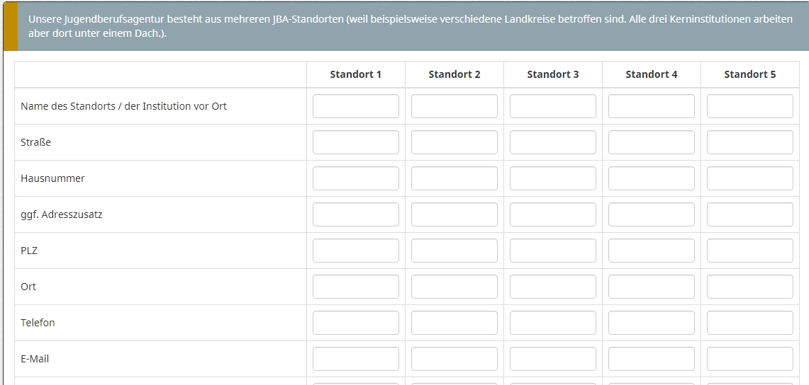The height and width of the screenshot is (385, 809).
Task: Click Standort 2 Telefon input field
Action: coord(454,323)
